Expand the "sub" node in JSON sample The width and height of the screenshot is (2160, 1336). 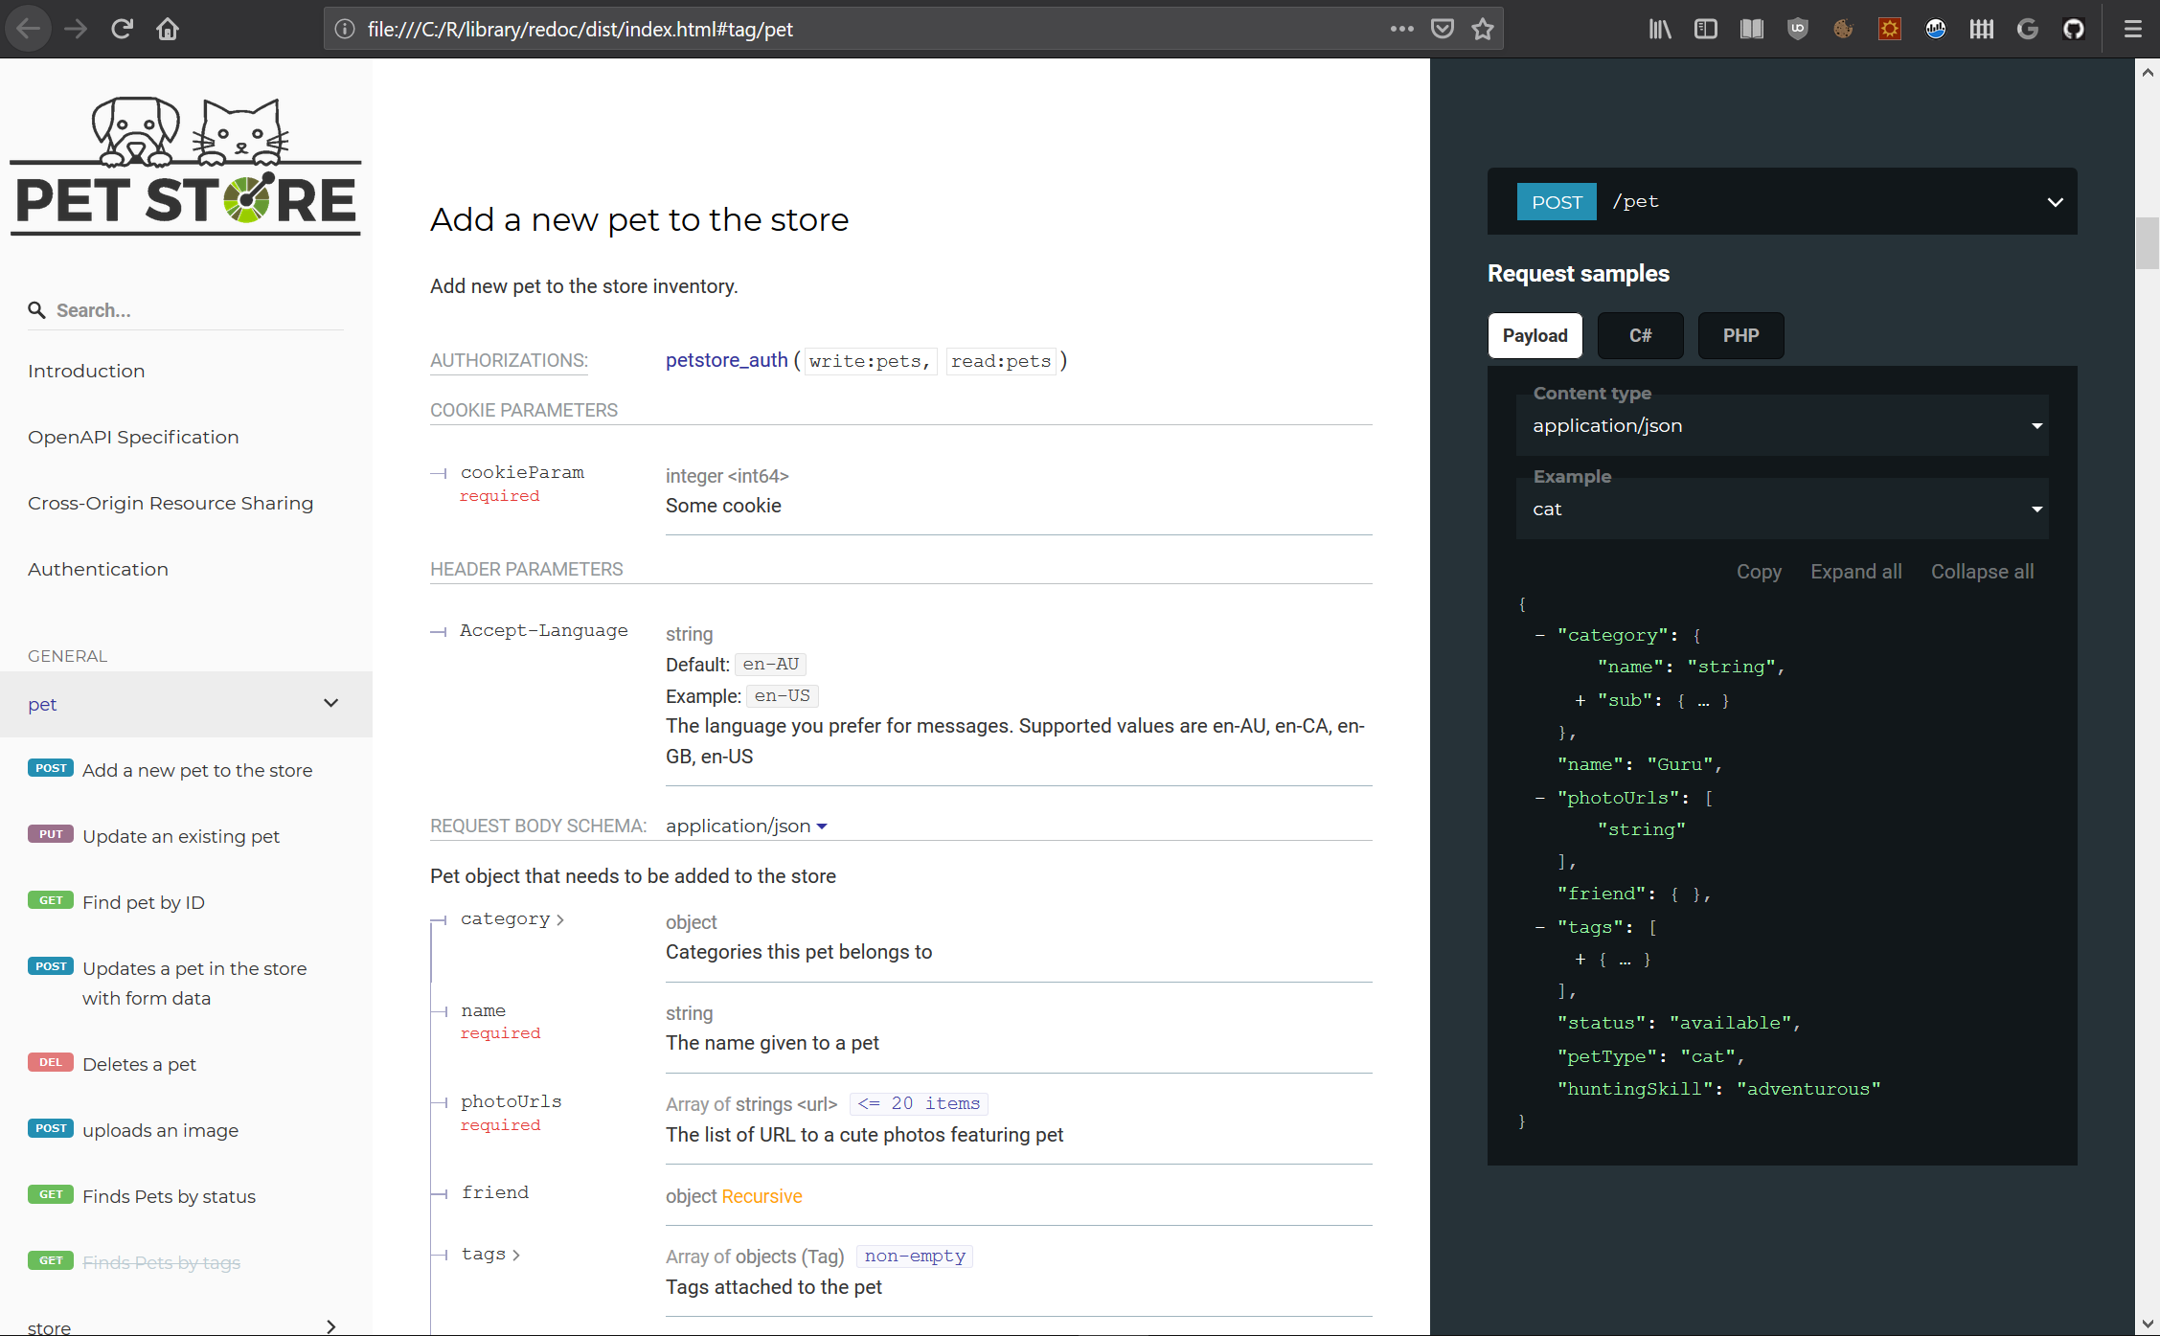point(1580,700)
